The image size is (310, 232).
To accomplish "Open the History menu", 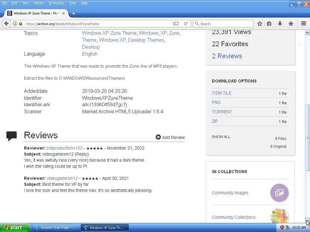I will click(x=38, y=3).
